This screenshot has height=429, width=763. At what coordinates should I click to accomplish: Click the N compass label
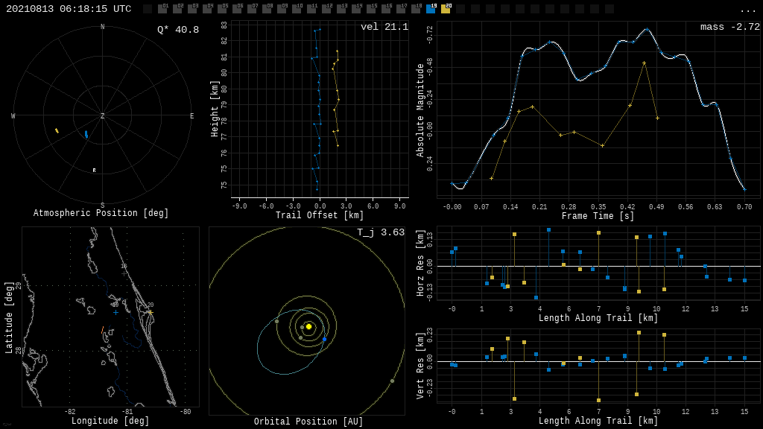pyautogui.click(x=102, y=27)
